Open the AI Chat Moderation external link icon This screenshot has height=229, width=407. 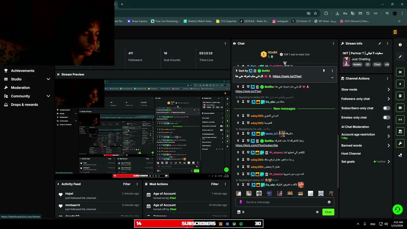click(389, 127)
